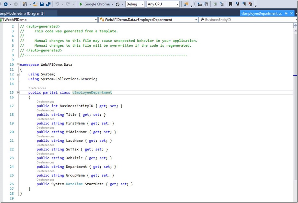The image size is (298, 203).
Task: Open the '2 references' CodeLens link
Action: tap(37, 88)
